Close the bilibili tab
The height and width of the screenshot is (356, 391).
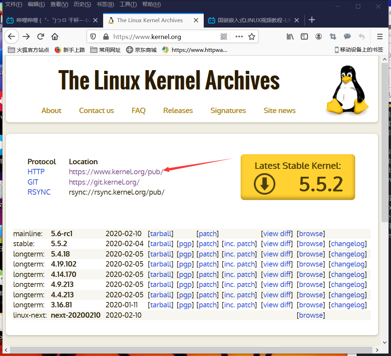[x=95, y=20]
